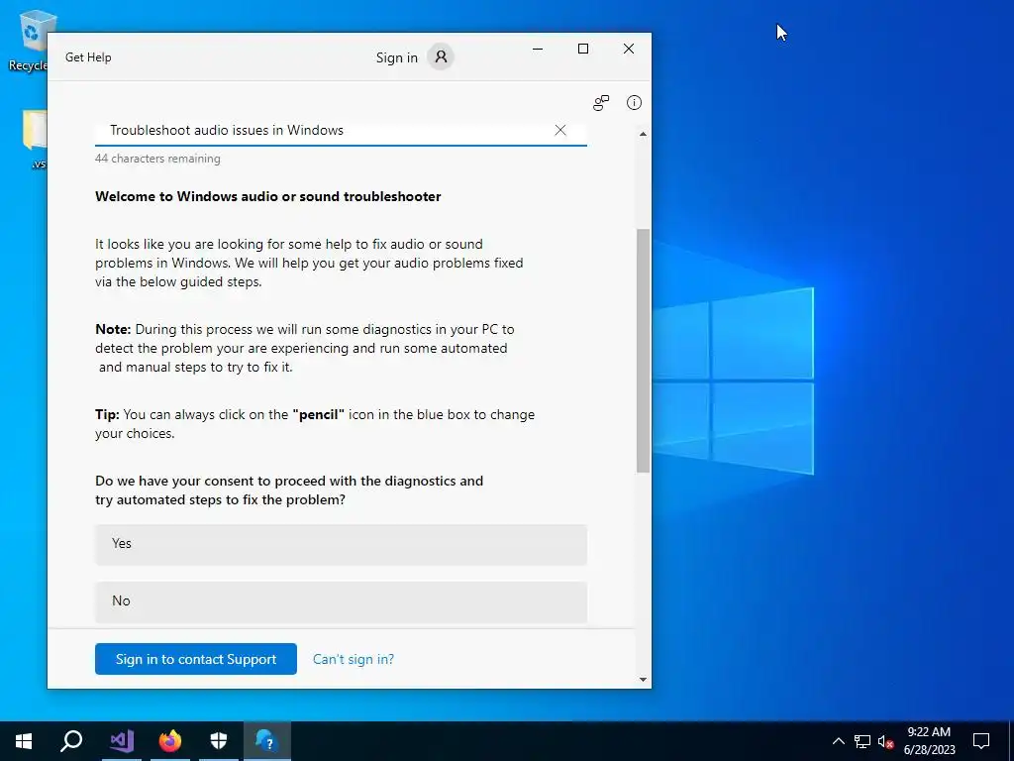Image resolution: width=1014 pixels, height=761 pixels.
Task: Click the 'Welcome to Windows audio or sound troubleshooter' heading
Action: [267, 197]
